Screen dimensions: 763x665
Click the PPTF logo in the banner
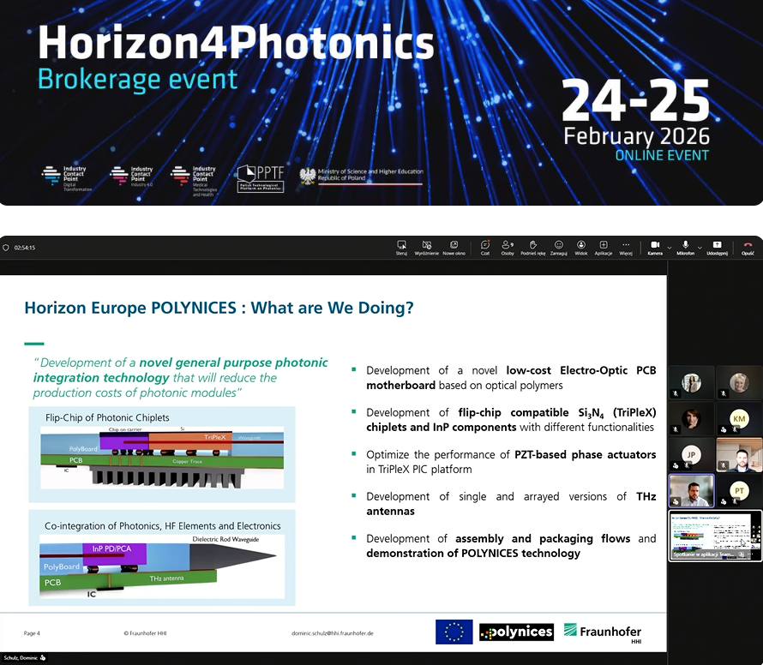click(261, 178)
